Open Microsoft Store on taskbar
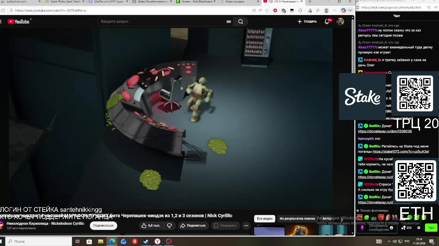This screenshot has width=439, height=246. click(x=89, y=242)
